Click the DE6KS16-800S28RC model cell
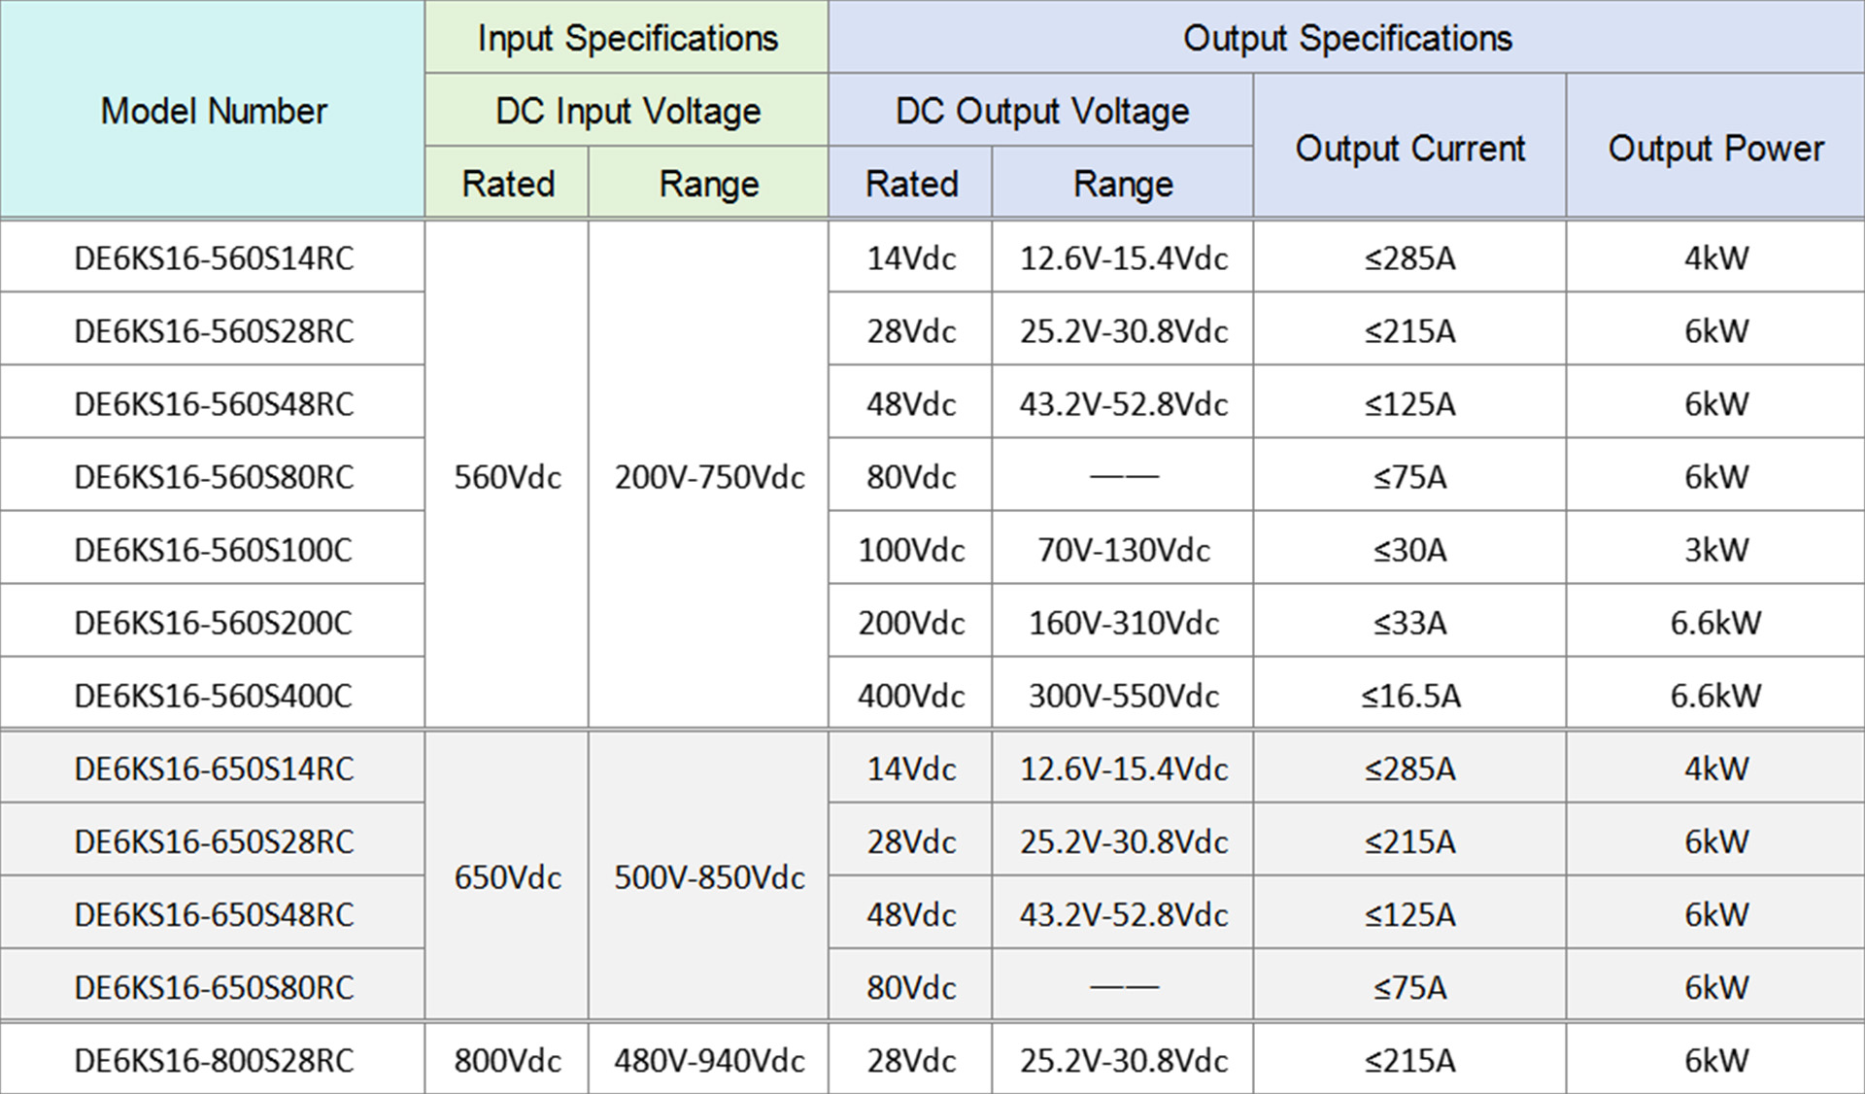Viewport: 1865px width, 1094px height. pyautogui.click(x=214, y=1060)
